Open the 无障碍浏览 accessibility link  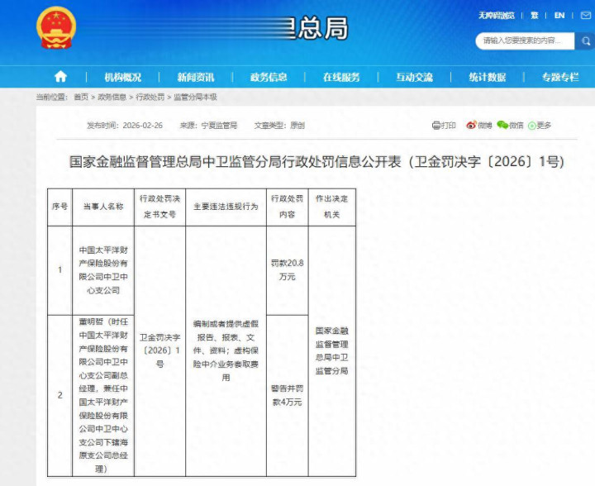496,15
